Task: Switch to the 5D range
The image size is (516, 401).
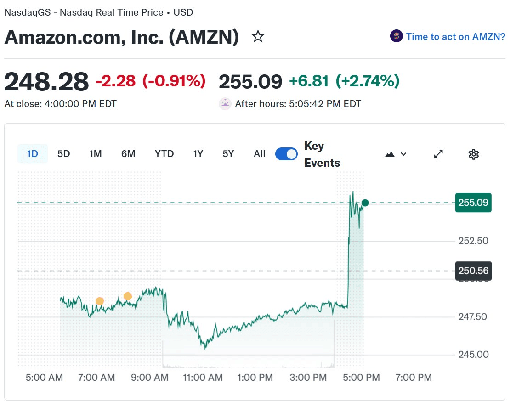Action: pyautogui.click(x=64, y=154)
